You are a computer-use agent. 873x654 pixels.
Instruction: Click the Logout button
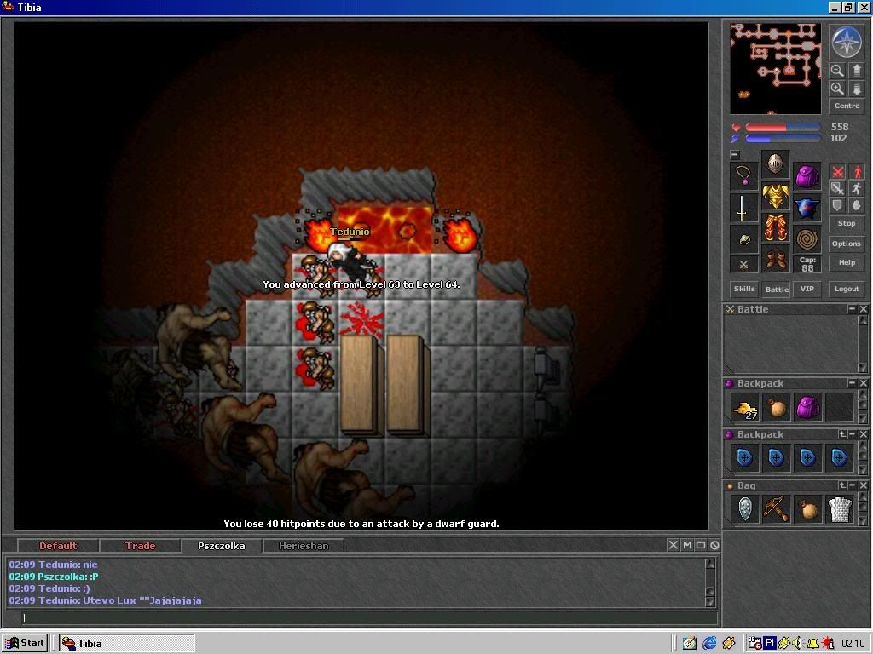click(x=847, y=289)
